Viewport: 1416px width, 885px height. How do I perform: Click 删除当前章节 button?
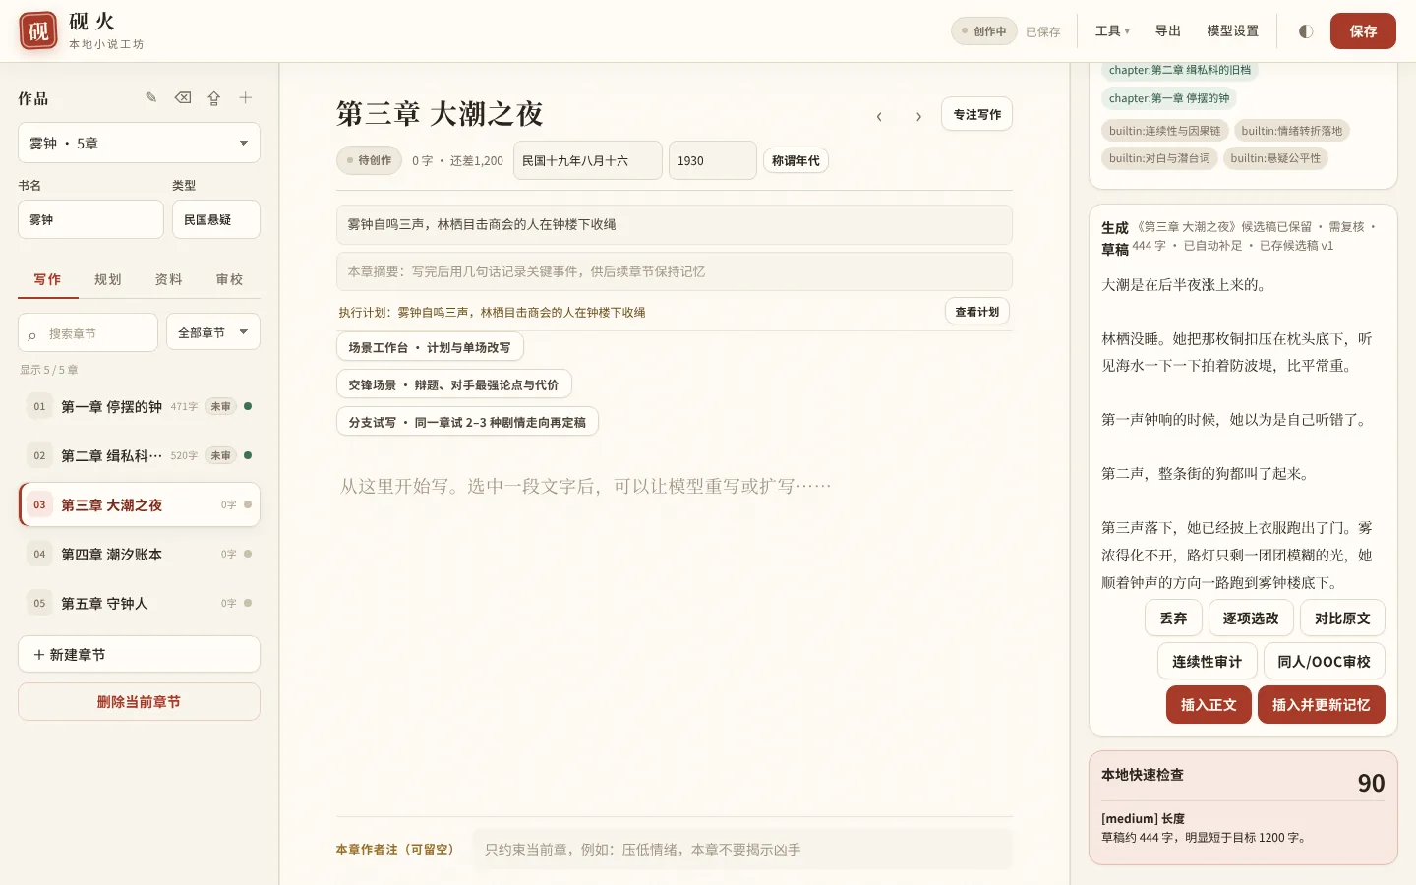[x=139, y=702]
